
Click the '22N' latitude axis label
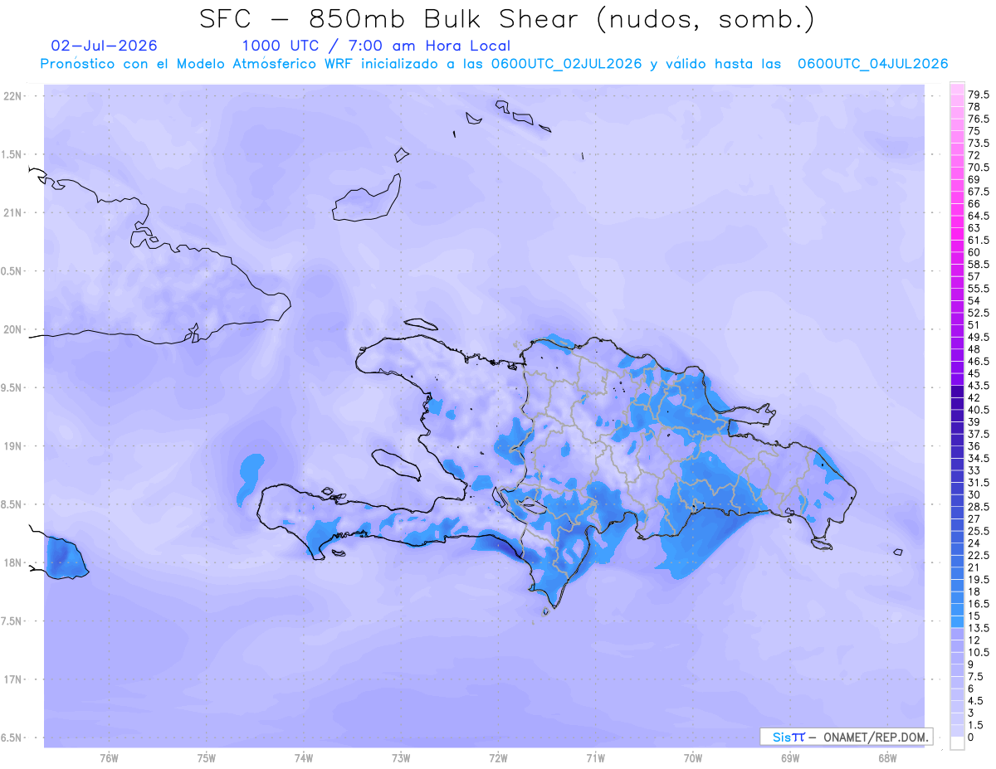tap(13, 96)
